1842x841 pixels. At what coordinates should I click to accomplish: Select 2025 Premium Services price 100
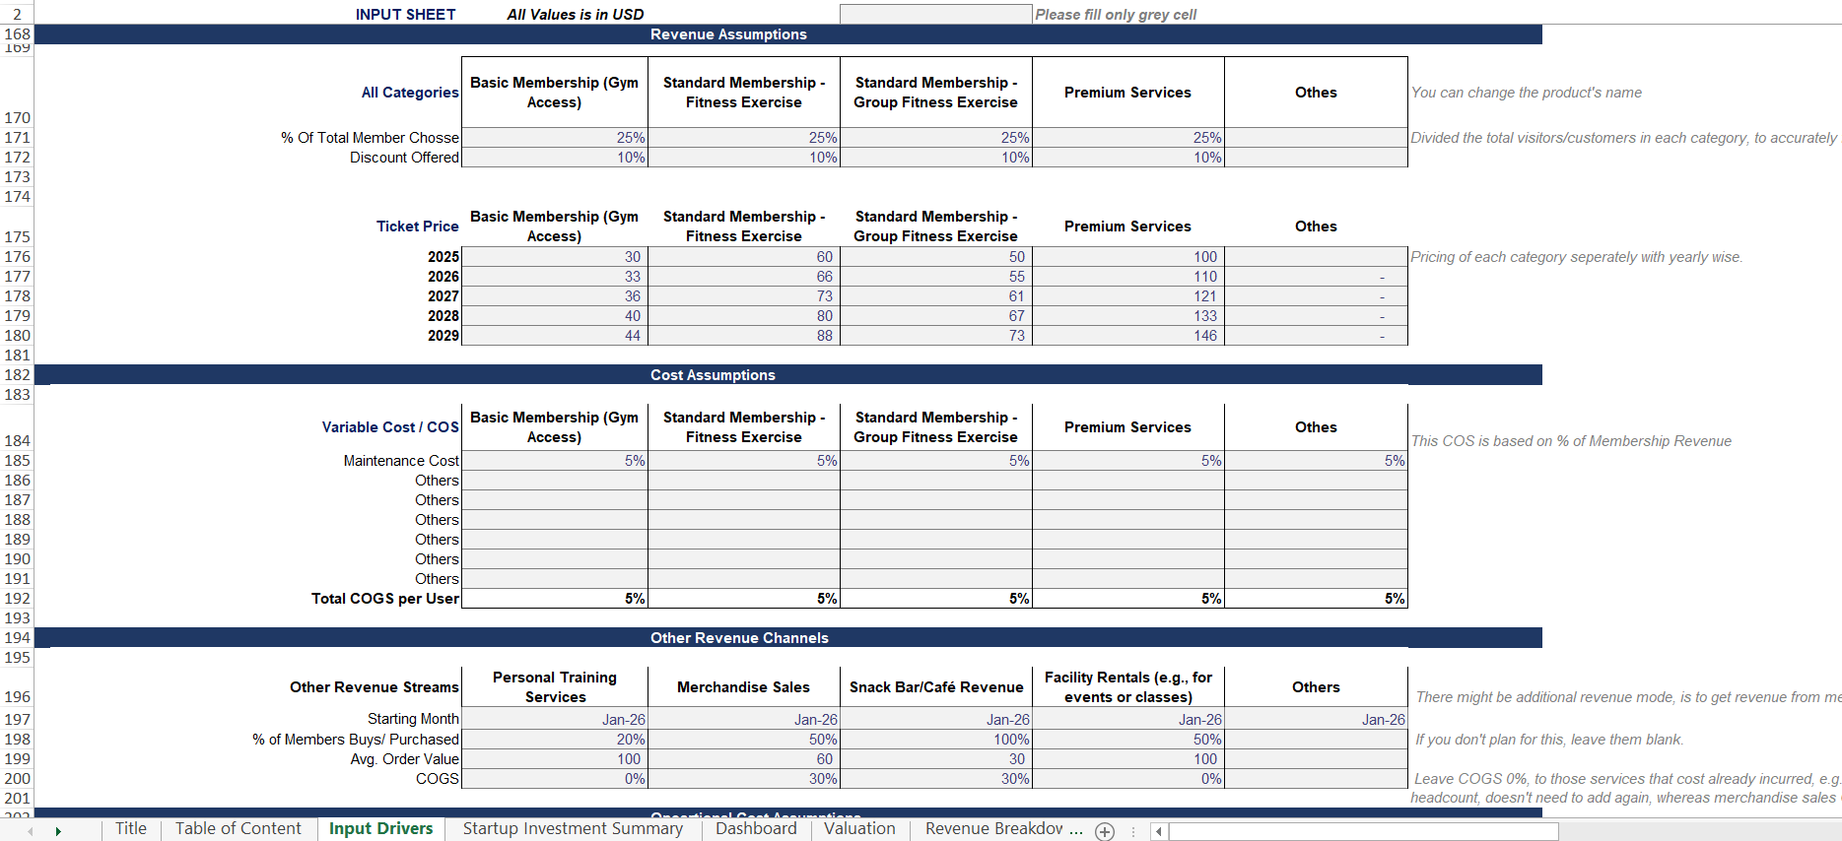(x=1128, y=257)
